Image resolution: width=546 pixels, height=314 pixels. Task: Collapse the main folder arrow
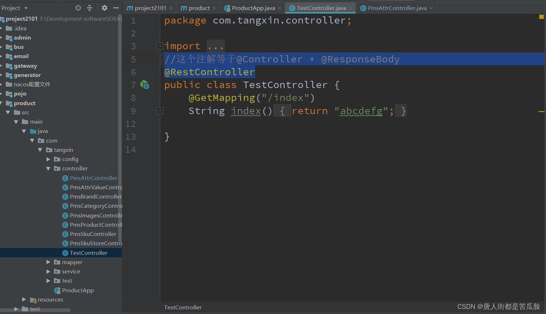click(16, 122)
